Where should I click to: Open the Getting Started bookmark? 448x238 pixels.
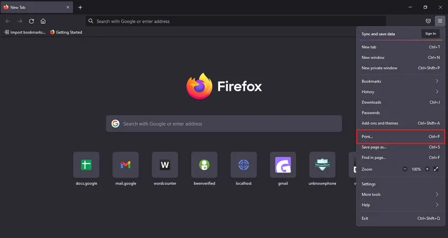click(x=66, y=33)
